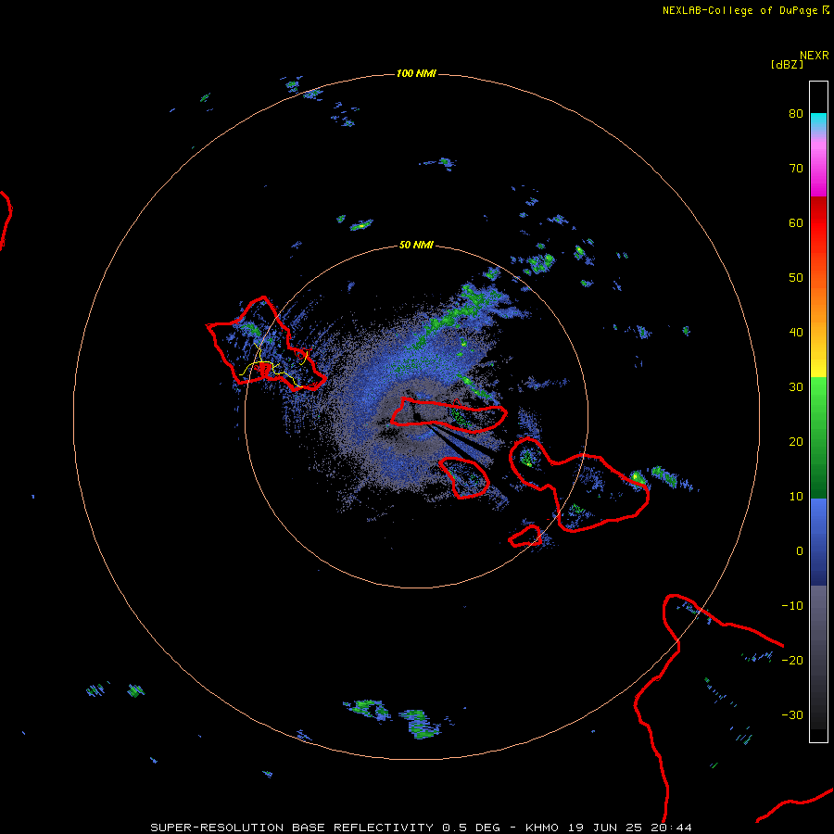Select the 70 value on dBZ scale
This screenshot has height=834, width=834.
(x=796, y=169)
